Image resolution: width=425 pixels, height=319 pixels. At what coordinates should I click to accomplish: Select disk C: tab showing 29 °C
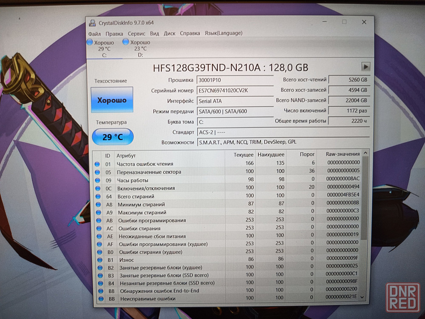coord(102,48)
